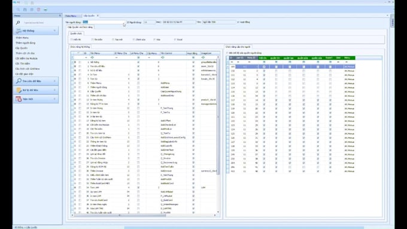Toggle the Chỉnh sửa permission checkbox
407x229 pixels.
coord(133,39)
